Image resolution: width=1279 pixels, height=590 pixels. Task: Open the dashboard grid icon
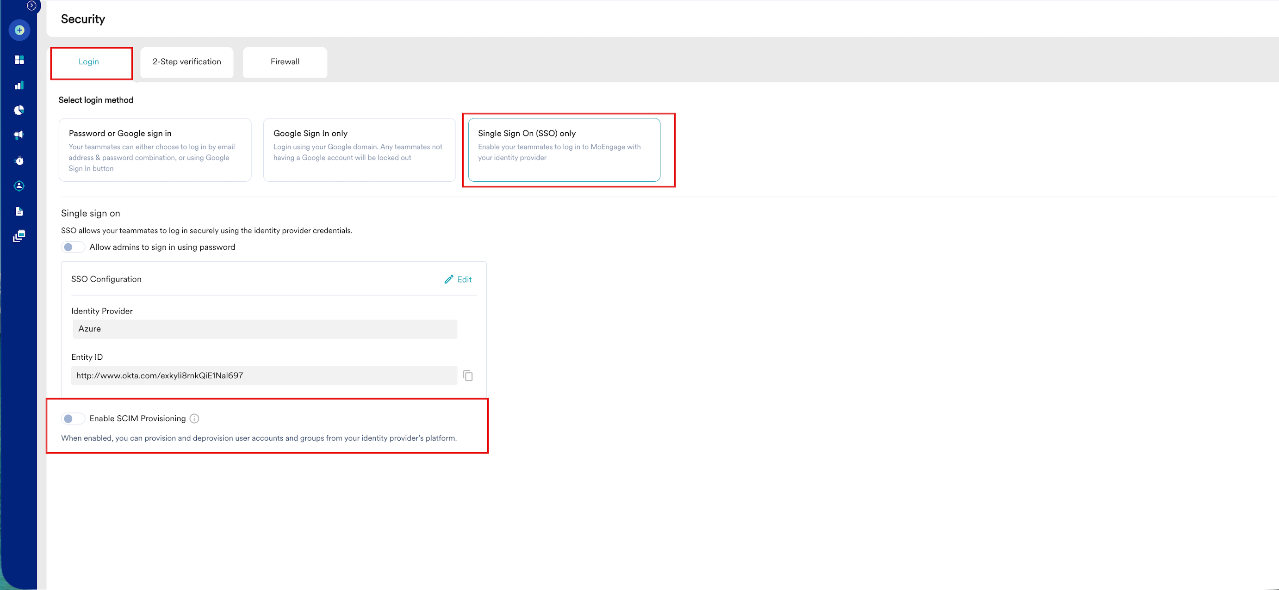point(19,60)
